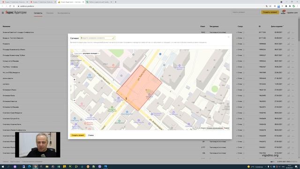
Task: Sort by Тип данных column header
Action: (x=214, y=26)
